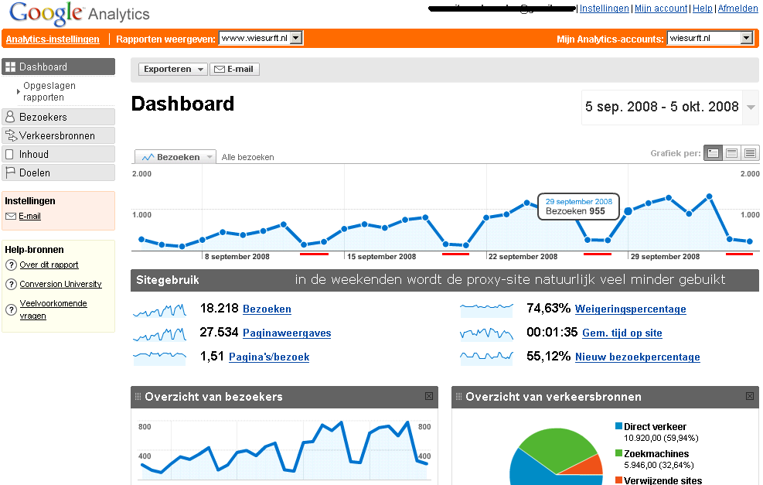The width and height of the screenshot is (763, 485).
Task: Click the E-mail button next to Exporteren
Action: (x=234, y=69)
